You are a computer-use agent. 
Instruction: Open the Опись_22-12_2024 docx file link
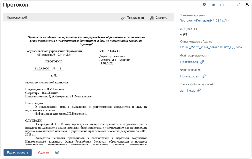[211, 47]
